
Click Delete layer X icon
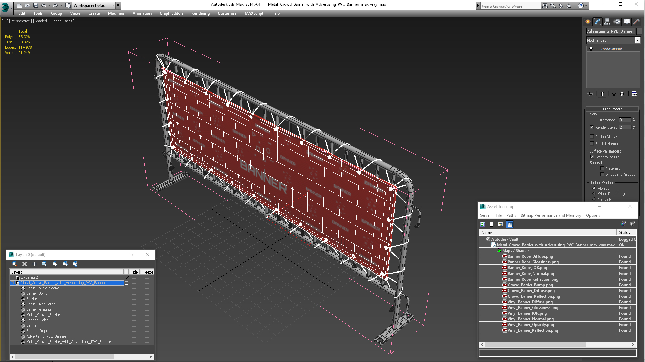(25, 264)
